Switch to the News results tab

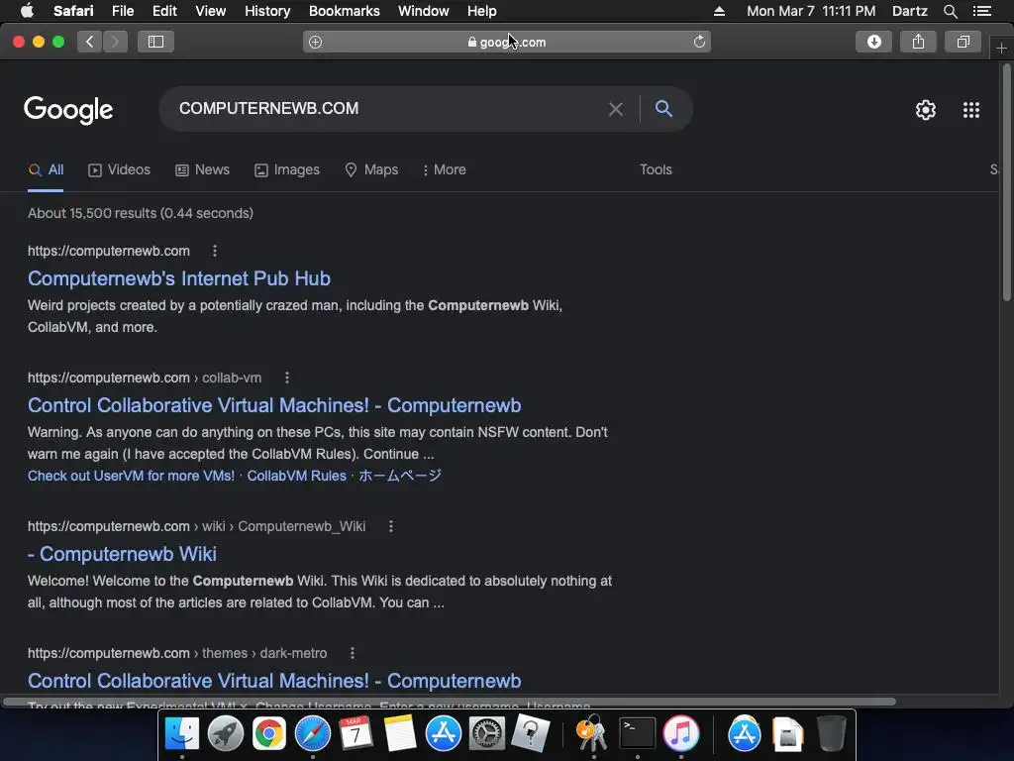coord(202,169)
